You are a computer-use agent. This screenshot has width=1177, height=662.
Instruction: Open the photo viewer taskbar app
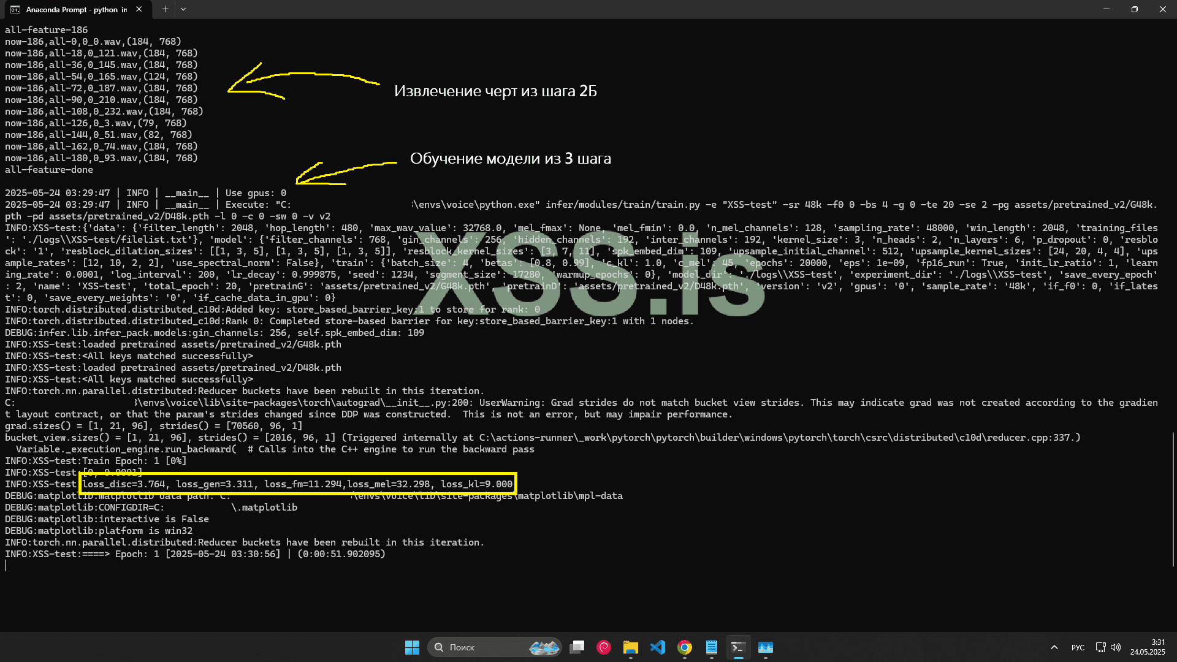click(766, 647)
